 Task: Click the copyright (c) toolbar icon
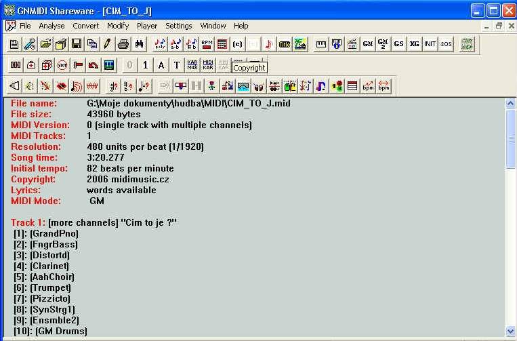pos(238,44)
